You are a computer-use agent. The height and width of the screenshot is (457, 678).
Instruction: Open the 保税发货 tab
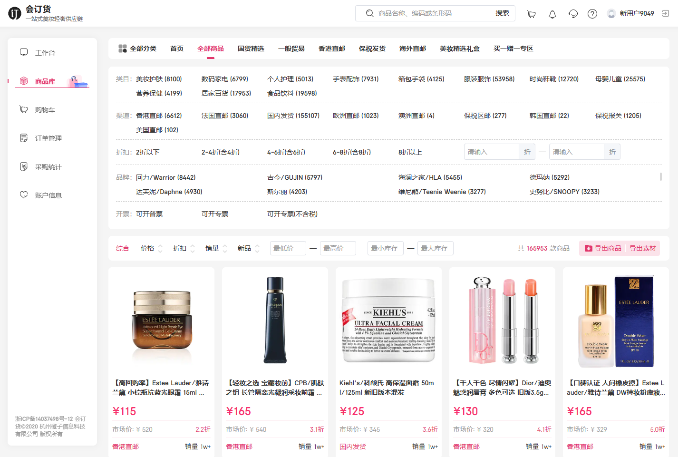tap(372, 49)
